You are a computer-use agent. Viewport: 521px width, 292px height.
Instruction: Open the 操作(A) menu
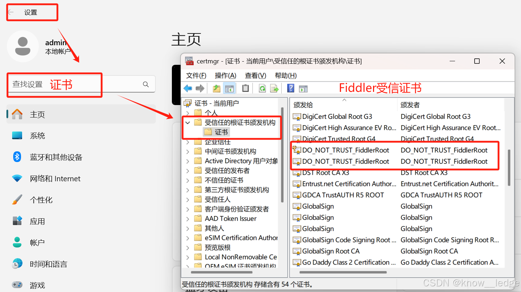225,75
